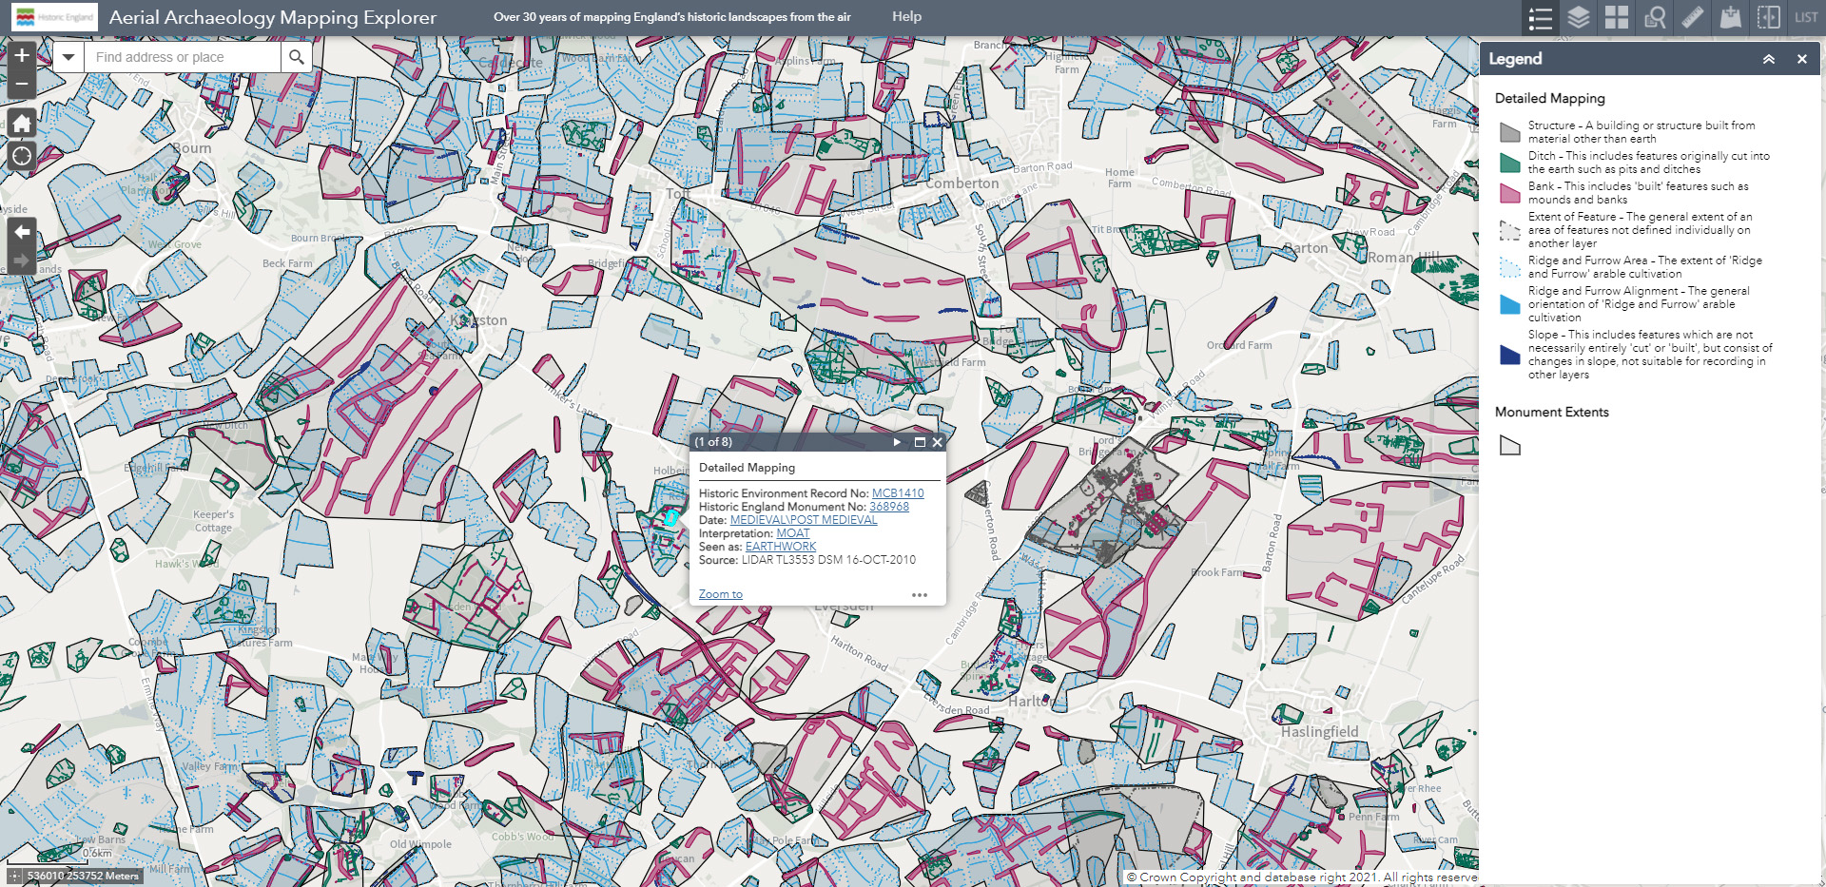Click the search magnifier in address bar
This screenshot has height=887, width=1826.
(296, 56)
